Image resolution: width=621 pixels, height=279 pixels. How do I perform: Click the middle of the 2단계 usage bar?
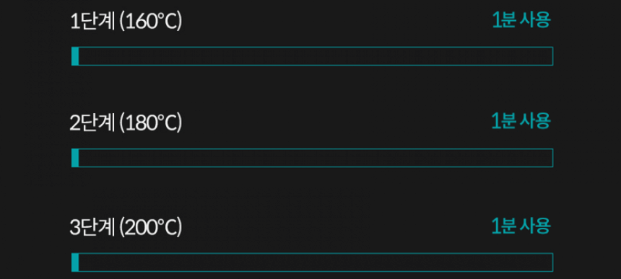[312, 158]
